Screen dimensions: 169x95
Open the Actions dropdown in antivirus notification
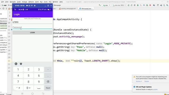point(139,81)
